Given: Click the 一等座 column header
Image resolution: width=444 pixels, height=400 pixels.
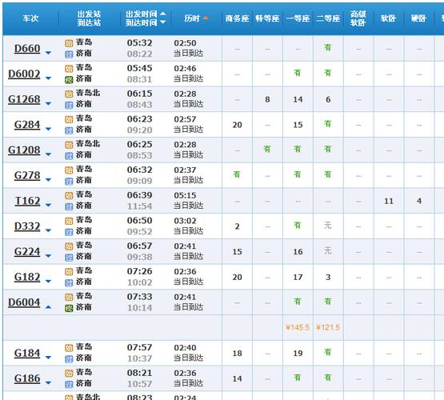Looking at the screenshot, I should pos(298,18).
